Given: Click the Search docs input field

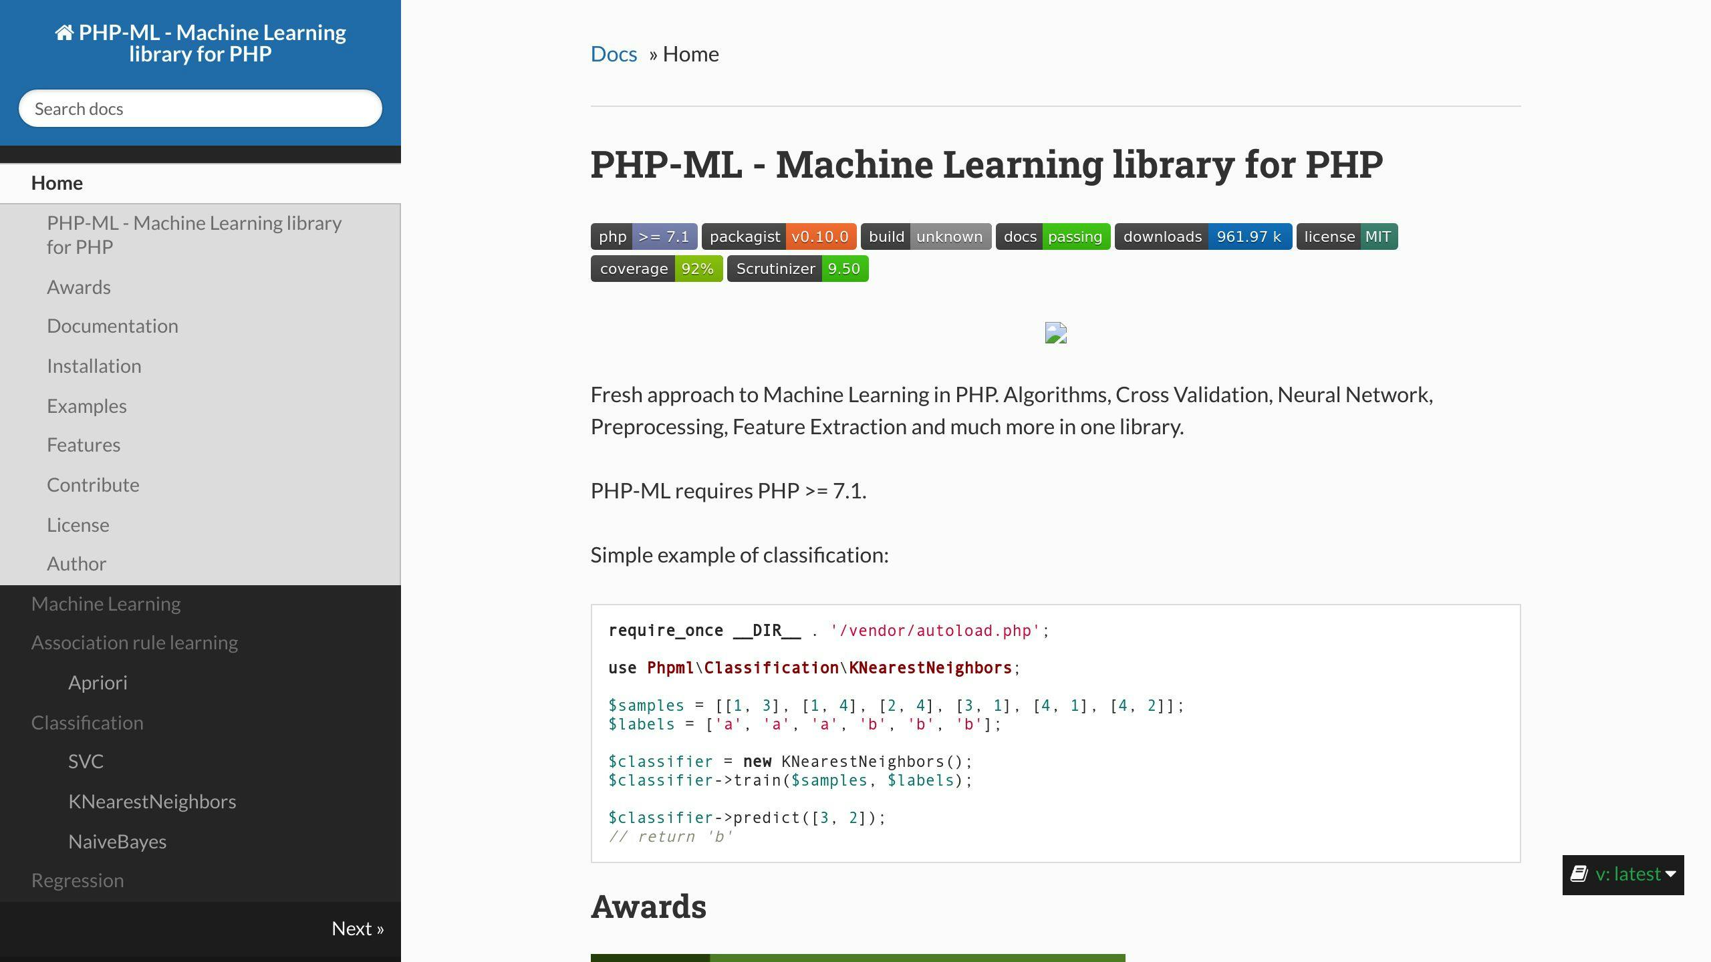Looking at the screenshot, I should tap(200, 108).
